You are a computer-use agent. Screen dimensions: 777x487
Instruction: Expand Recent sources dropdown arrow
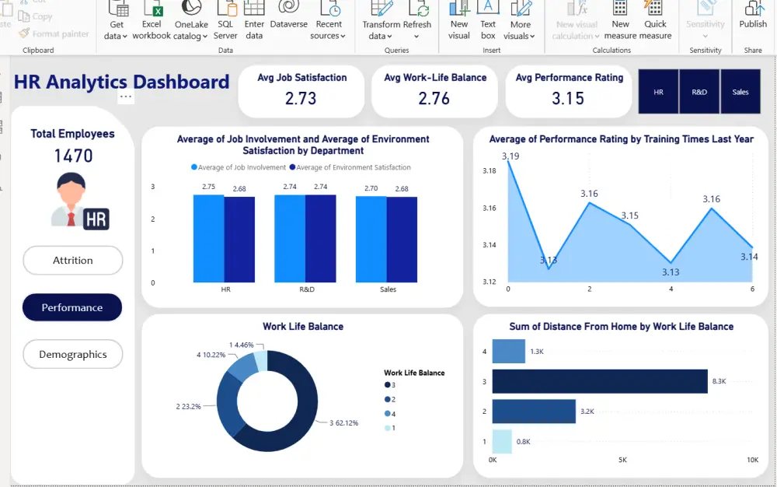coord(343,37)
